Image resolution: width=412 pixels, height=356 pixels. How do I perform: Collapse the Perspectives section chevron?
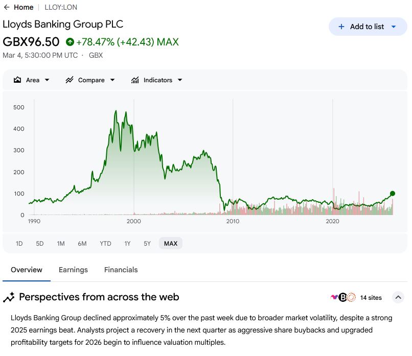tap(398, 297)
